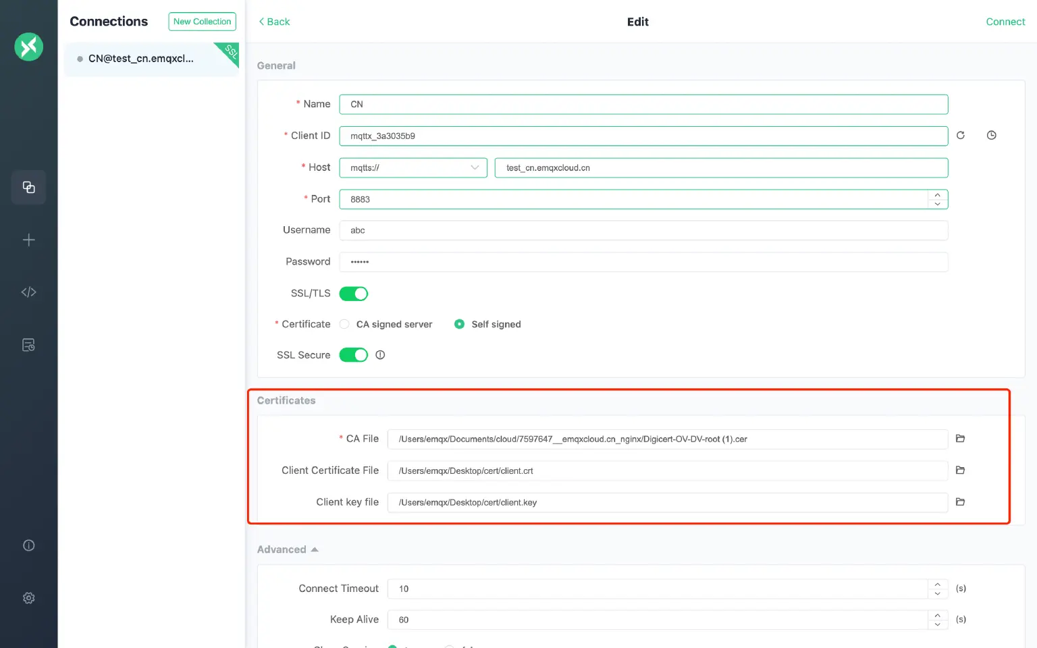Turn off the SSL/TLS switch
This screenshot has width=1037, height=648.
coord(353,294)
